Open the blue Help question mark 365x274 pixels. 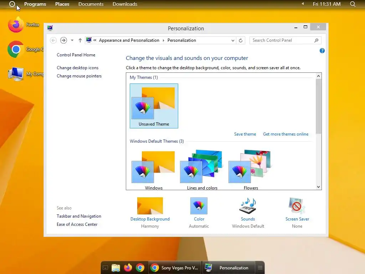322,51
